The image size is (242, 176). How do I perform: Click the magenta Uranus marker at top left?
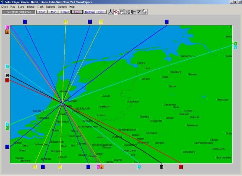(x=7, y=27)
